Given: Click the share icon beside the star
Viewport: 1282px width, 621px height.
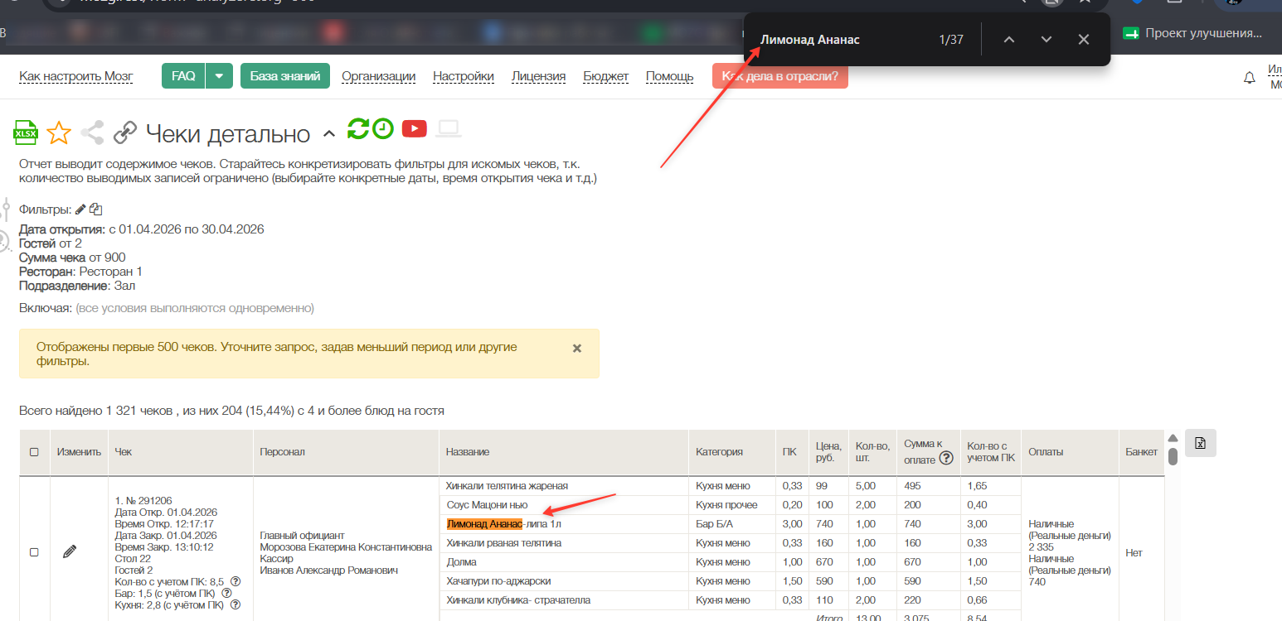Looking at the screenshot, I should (x=92, y=132).
